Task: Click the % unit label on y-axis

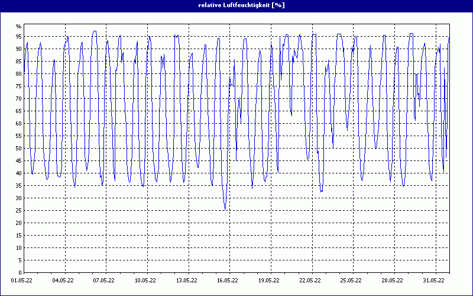Action: (18, 27)
